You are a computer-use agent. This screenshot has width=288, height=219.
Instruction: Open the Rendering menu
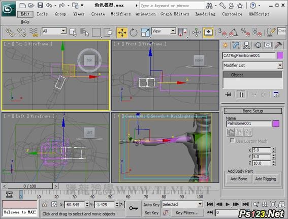(205, 14)
